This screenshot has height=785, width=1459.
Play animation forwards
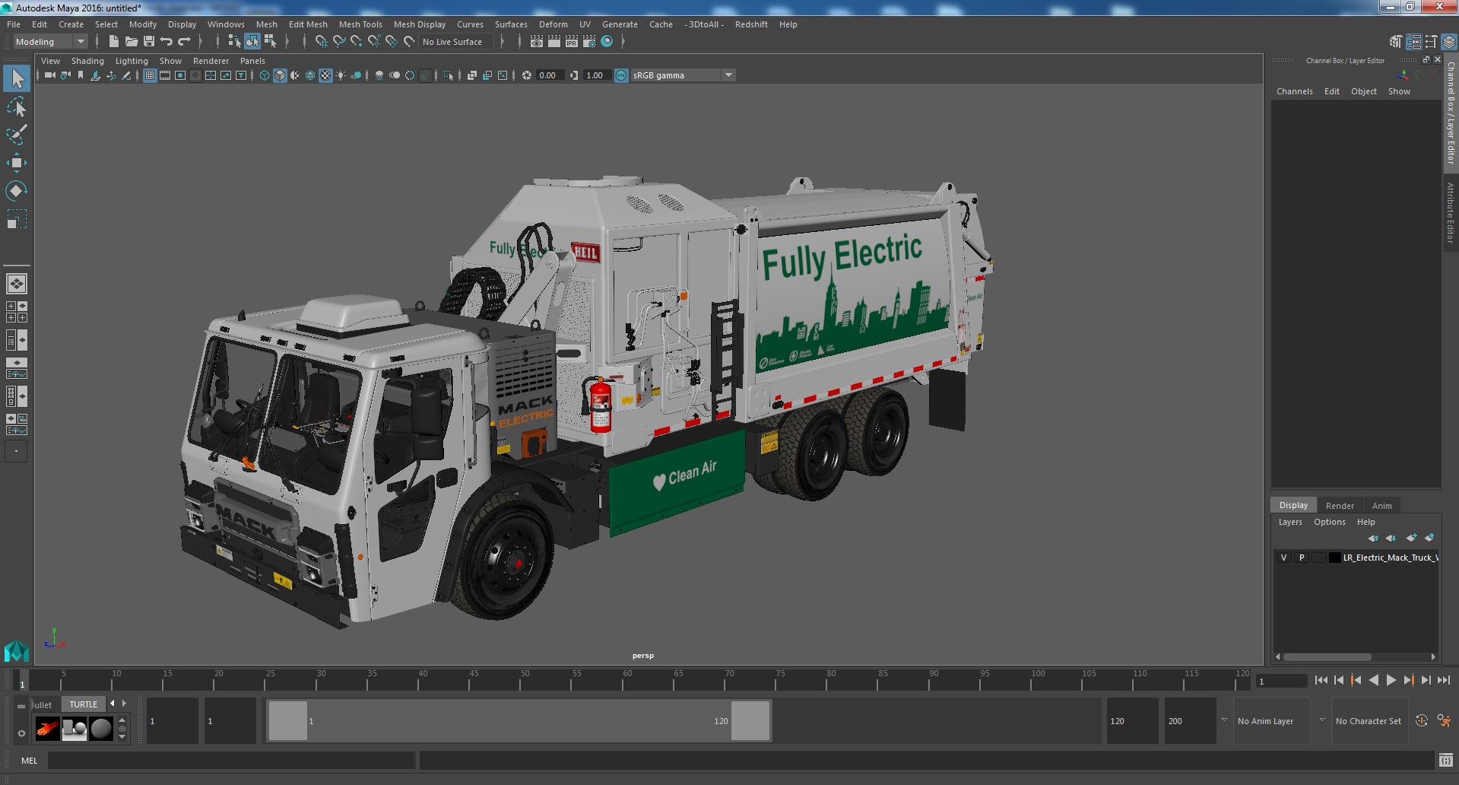tap(1391, 681)
